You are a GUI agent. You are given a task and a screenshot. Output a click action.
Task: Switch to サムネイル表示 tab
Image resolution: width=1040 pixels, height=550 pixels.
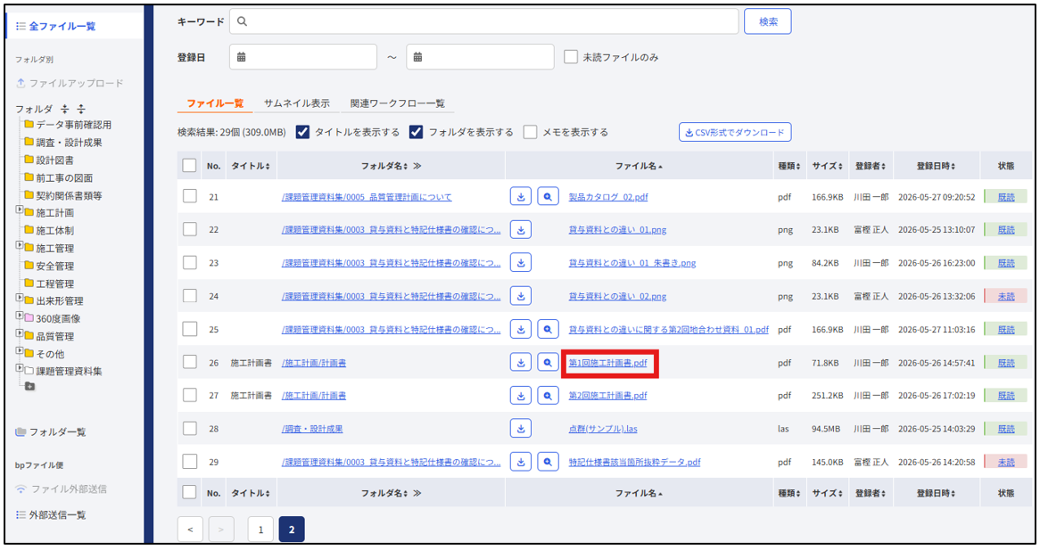pos(296,103)
